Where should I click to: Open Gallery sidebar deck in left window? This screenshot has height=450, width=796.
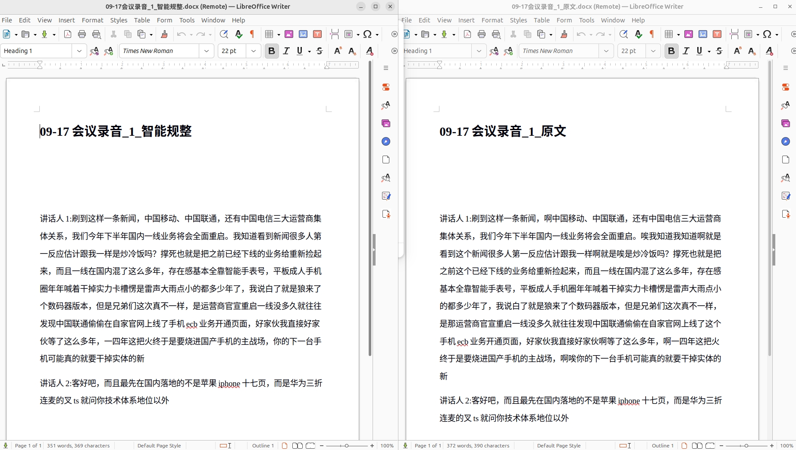[x=386, y=124]
